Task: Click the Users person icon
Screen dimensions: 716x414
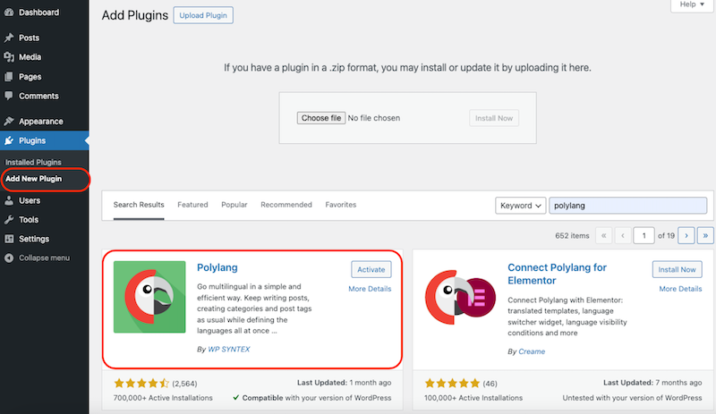Action: (9, 200)
